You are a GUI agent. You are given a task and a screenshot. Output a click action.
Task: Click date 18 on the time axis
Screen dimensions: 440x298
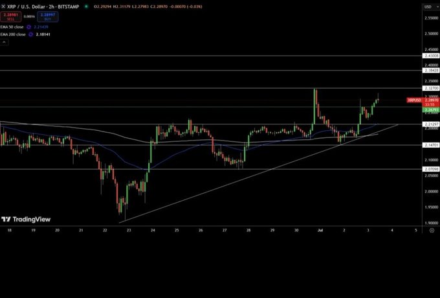click(x=9, y=231)
